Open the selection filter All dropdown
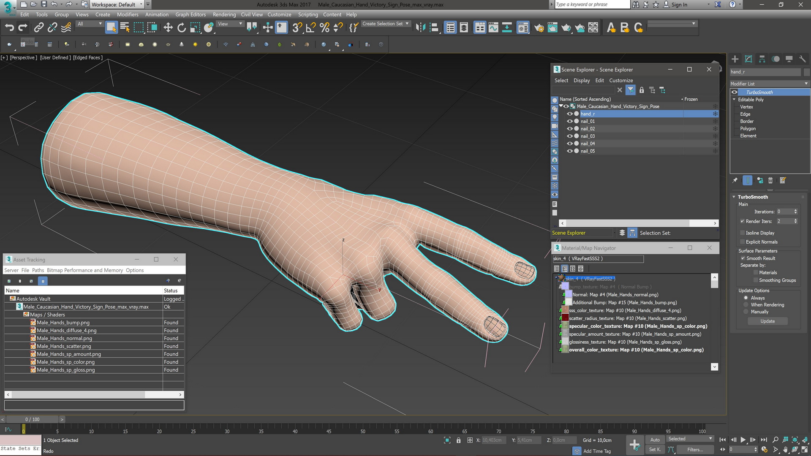 [x=90, y=24]
